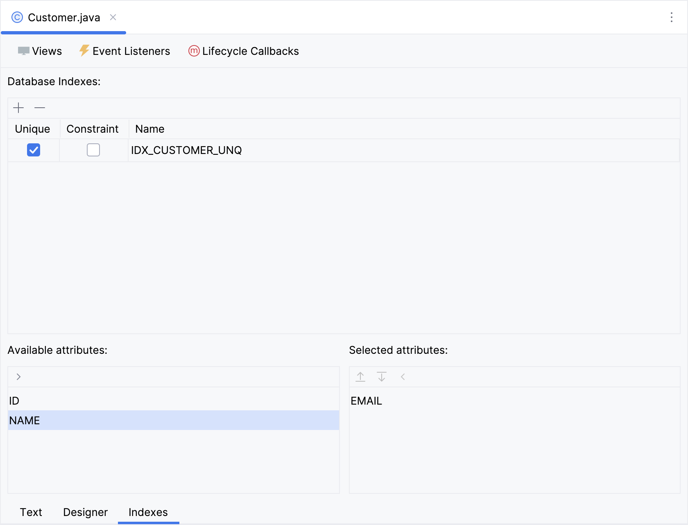Open Lifecycle Callbacks
Screen dimensions: 688x525
[244, 51]
